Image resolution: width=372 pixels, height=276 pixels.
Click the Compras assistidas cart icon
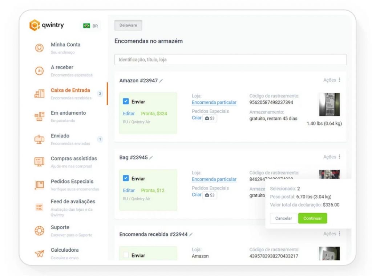39,162
